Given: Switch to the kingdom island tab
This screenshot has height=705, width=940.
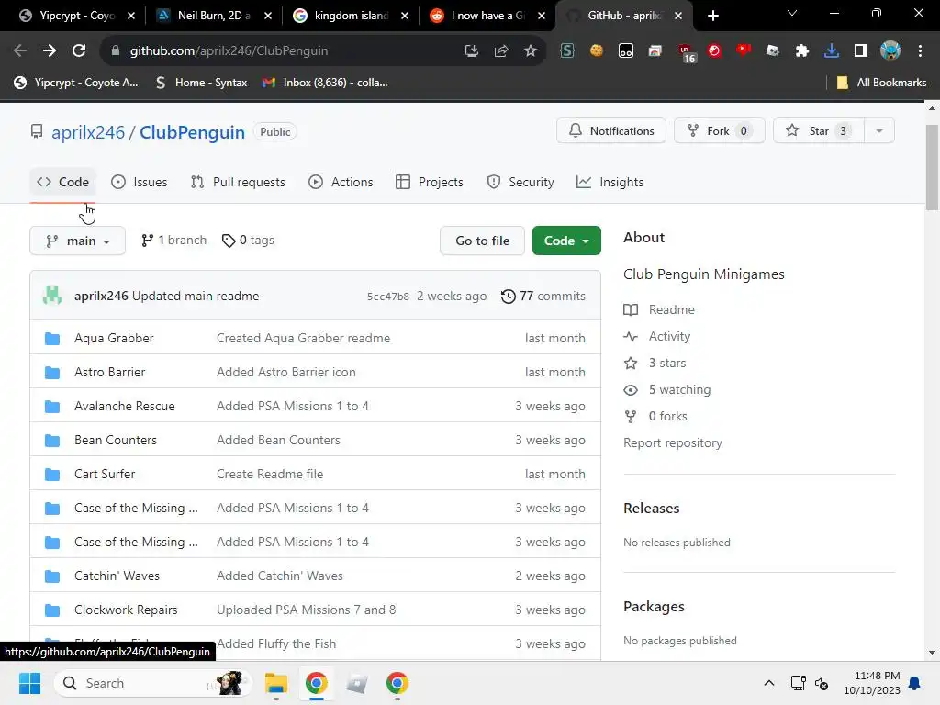Looking at the screenshot, I should tap(352, 16).
